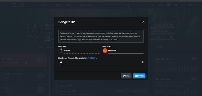Open the notifications bell icon
Image resolution: width=202 pixels, height=96 pixels.
[176, 5]
